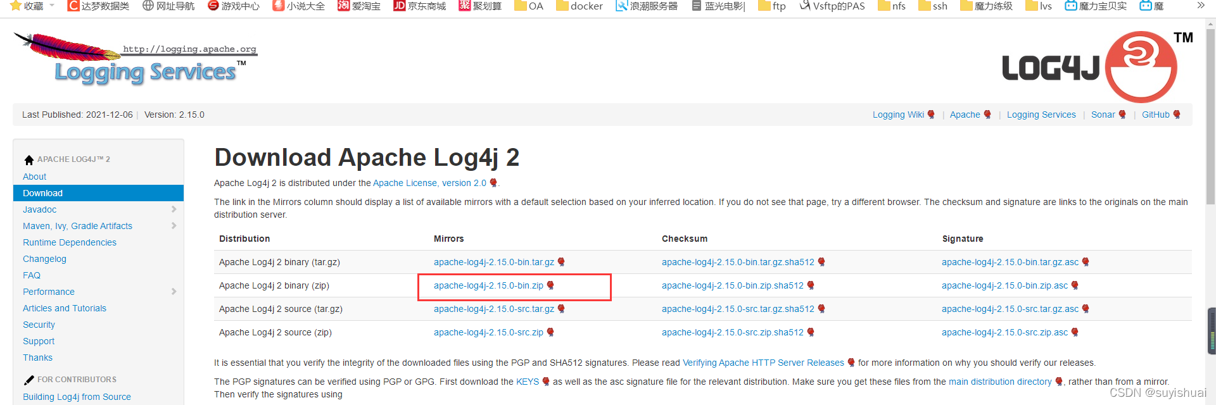The width and height of the screenshot is (1216, 405).
Task: Open the 浪潮服务器 bookmark
Action: coord(647,6)
